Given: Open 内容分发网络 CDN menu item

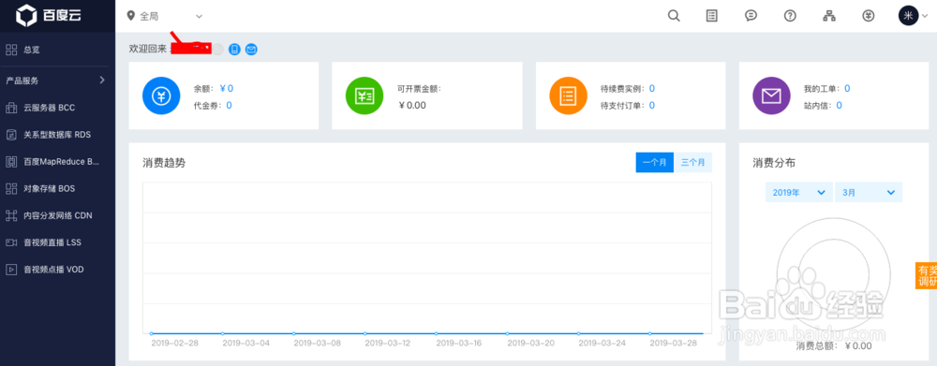Looking at the screenshot, I should pyautogui.click(x=57, y=215).
